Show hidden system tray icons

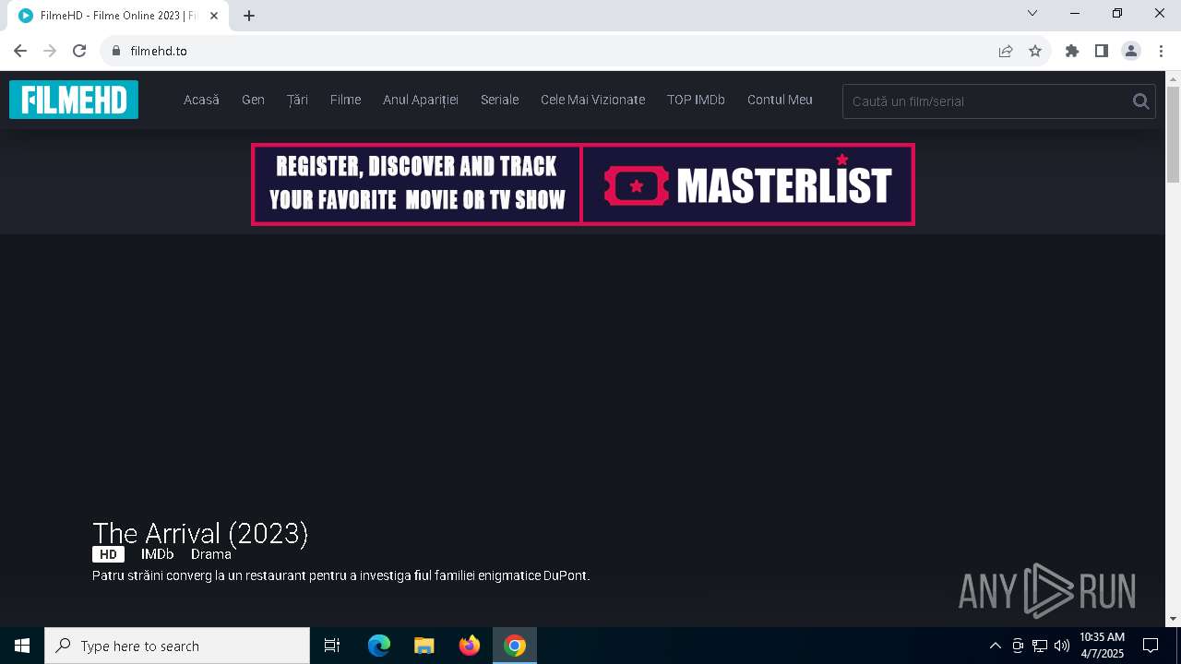(995, 646)
